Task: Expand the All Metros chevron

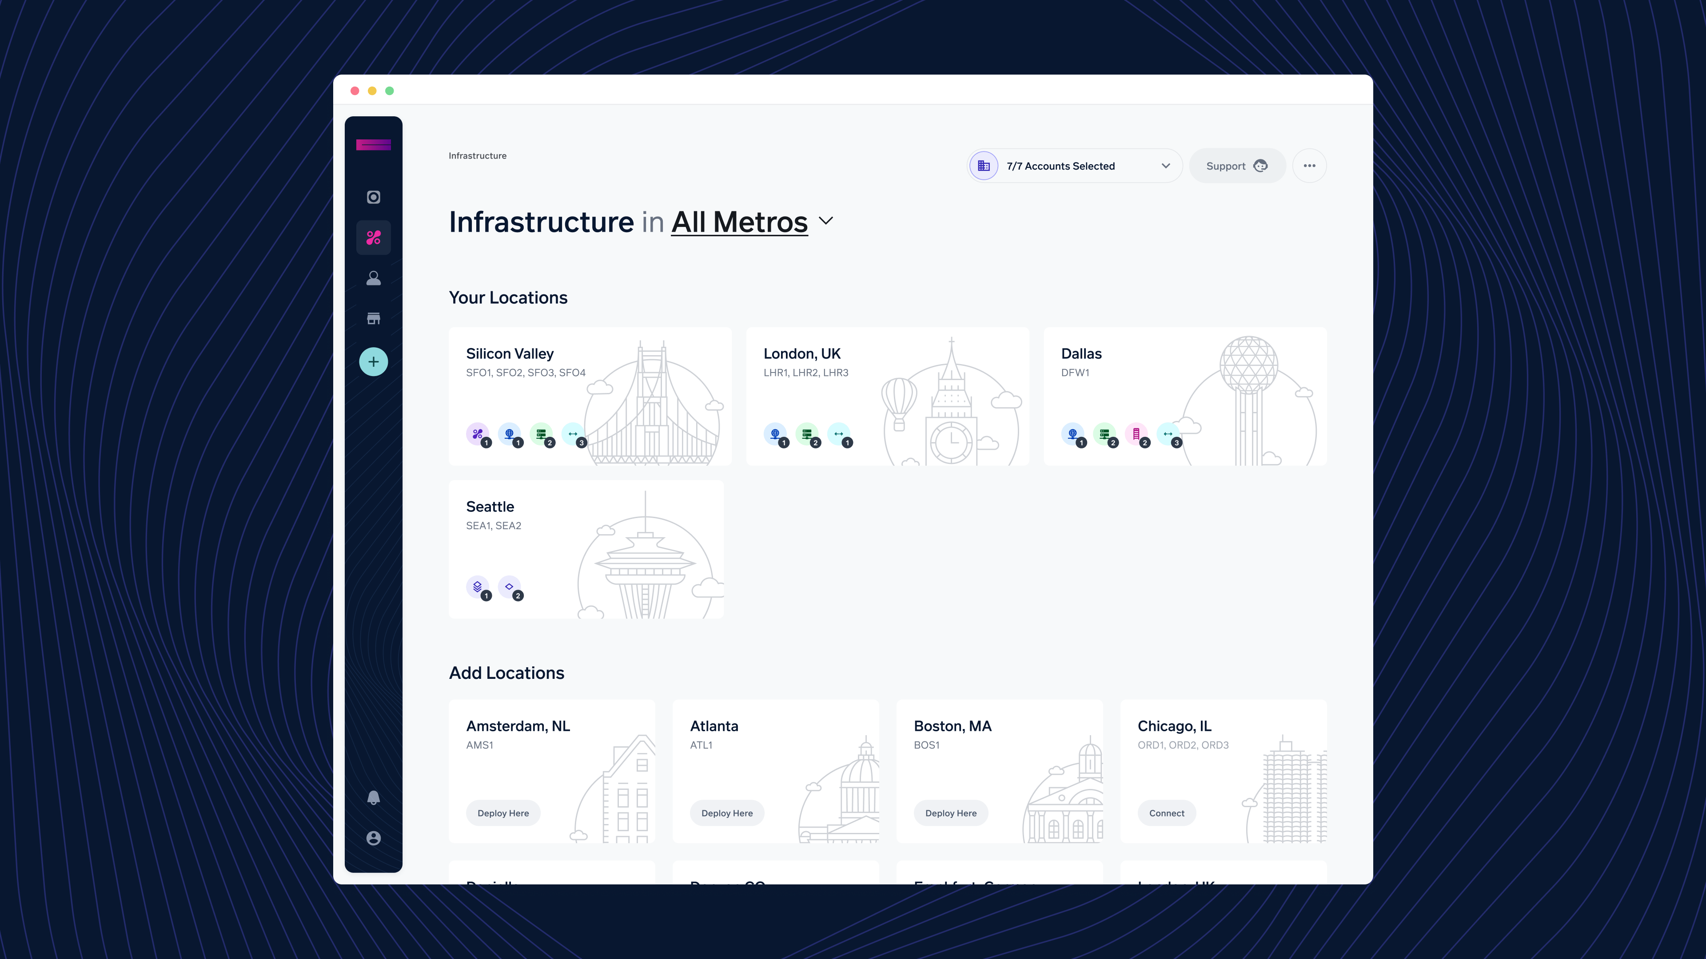Action: click(x=826, y=221)
